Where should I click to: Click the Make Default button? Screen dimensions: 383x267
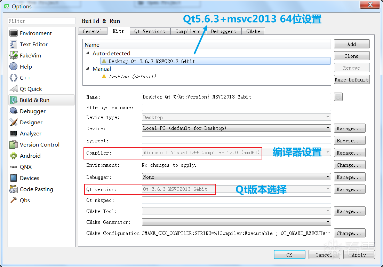(352, 79)
